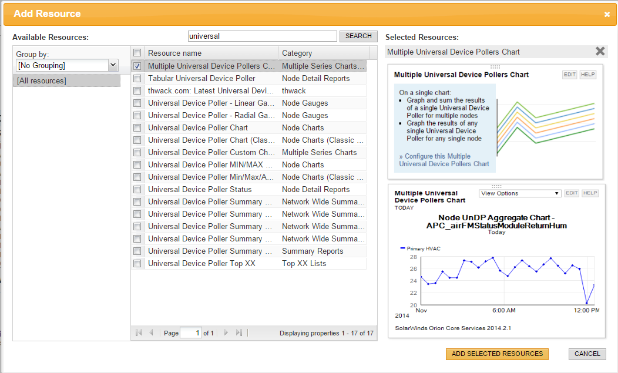Screen dimensions: 618x373
Task: Open the View Options dropdown in chart preview
Action: tap(520, 193)
